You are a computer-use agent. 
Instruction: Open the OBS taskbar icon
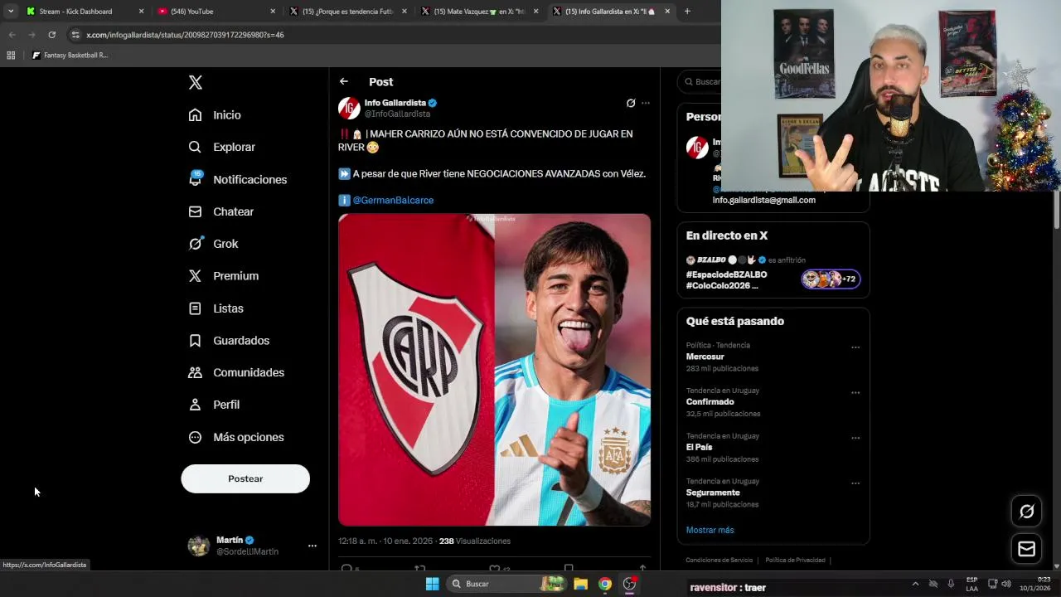[630, 584]
